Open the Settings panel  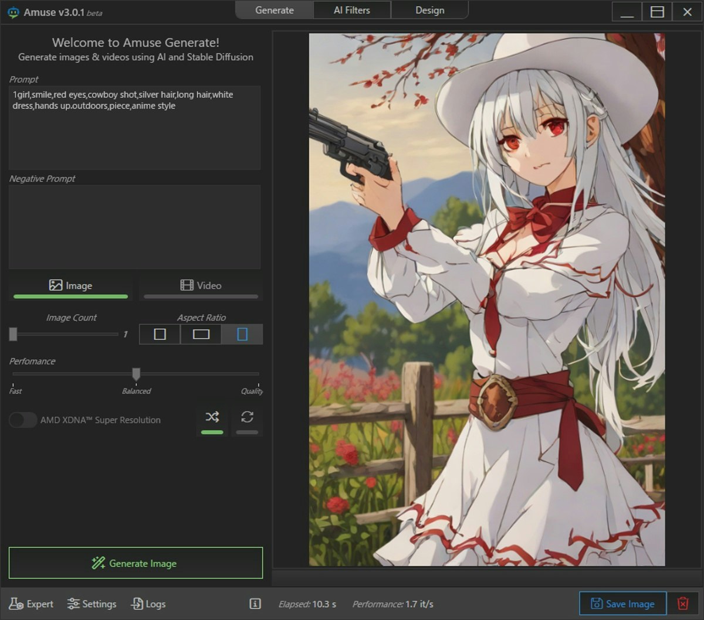(92, 604)
